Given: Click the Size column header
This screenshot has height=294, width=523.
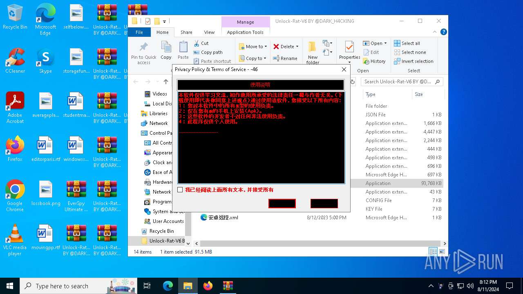Looking at the screenshot, I should 427,94.
